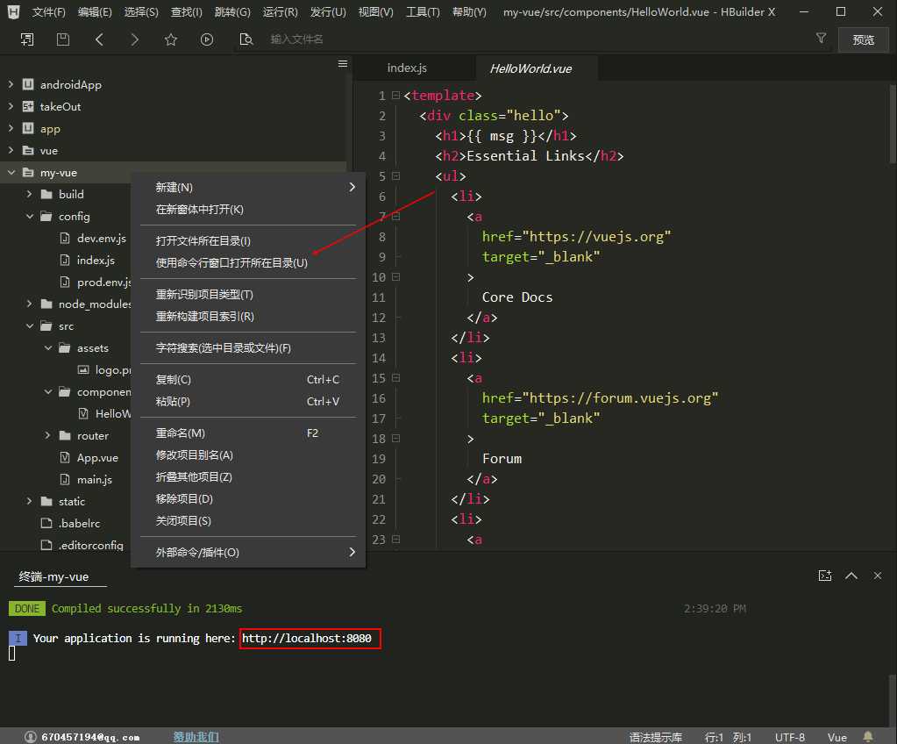Open the http://localhost:8080 terminal link
The height and width of the screenshot is (744, 897).
tap(307, 638)
